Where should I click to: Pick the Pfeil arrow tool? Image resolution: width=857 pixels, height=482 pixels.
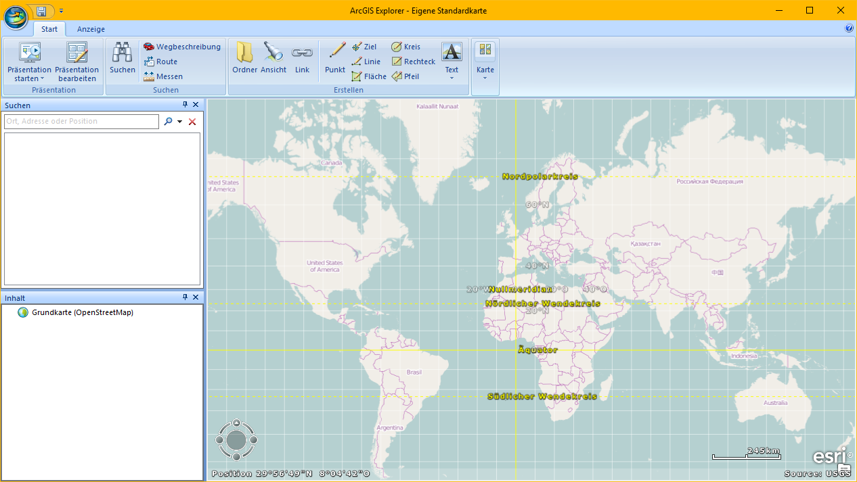point(397,76)
